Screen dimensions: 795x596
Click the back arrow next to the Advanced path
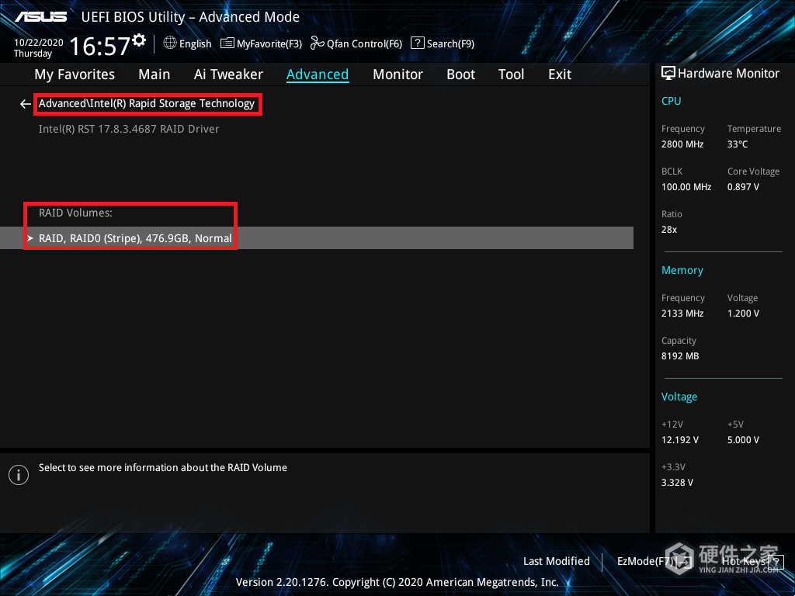(x=26, y=104)
